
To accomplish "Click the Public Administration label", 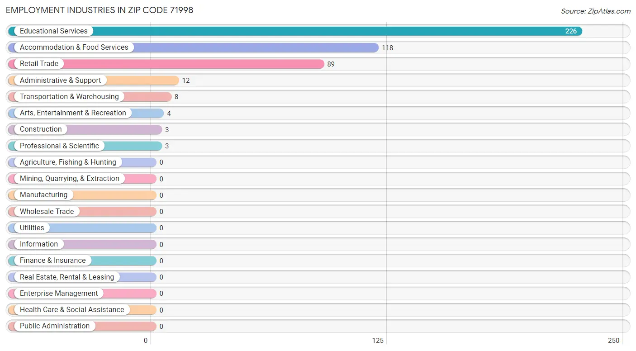I will 55,326.
